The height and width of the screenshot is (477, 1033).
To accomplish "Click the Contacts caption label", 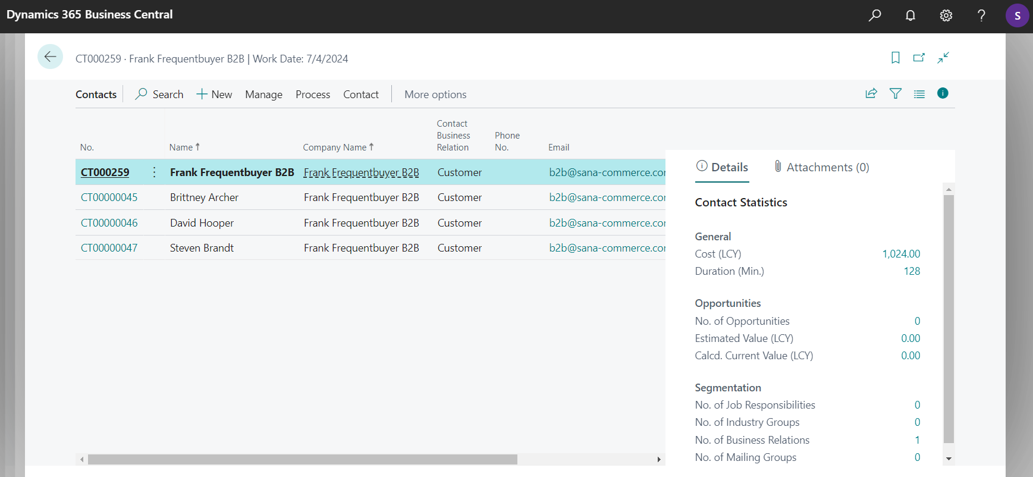I will pyautogui.click(x=96, y=95).
